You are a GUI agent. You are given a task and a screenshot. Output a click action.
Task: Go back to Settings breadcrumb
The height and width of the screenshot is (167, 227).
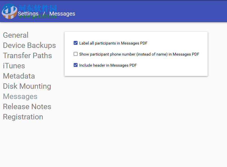(28, 14)
